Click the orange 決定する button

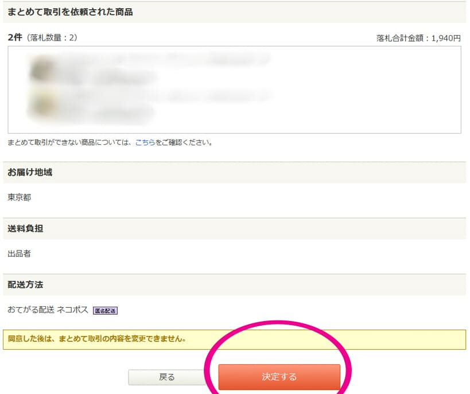[x=279, y=377]
